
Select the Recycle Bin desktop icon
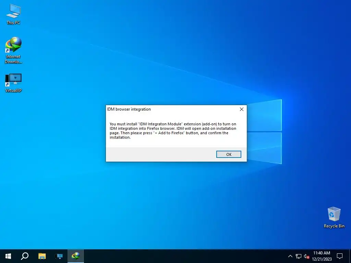[x=334, y=217]
